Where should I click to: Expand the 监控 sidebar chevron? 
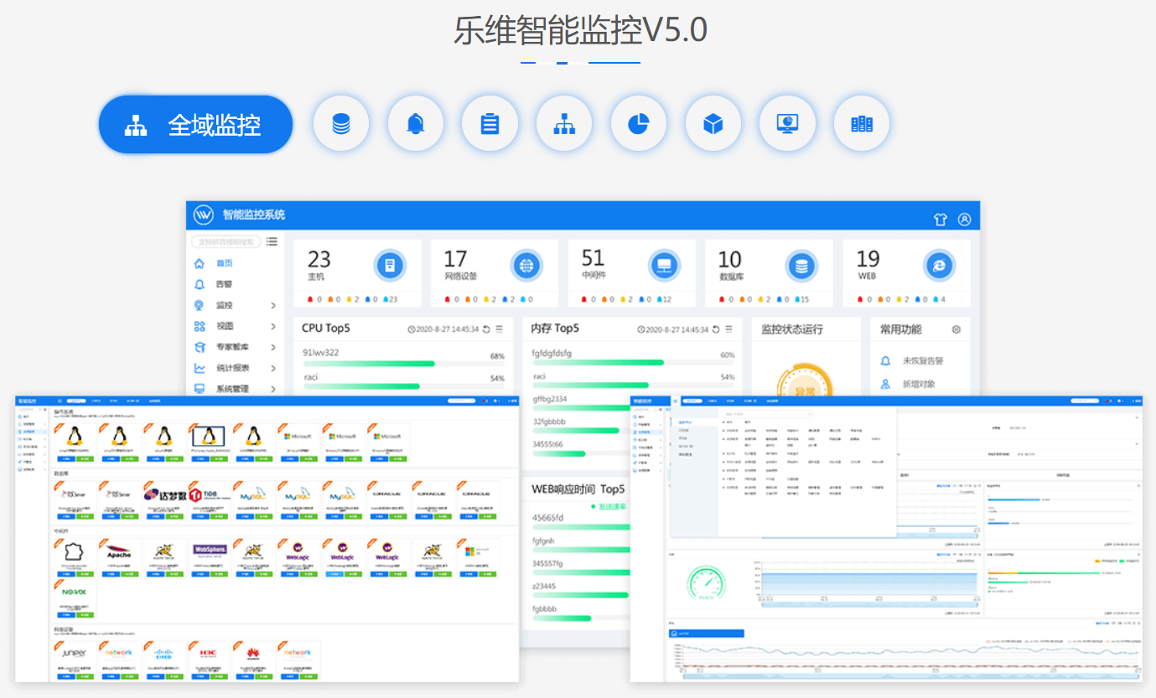click(273, 305)
